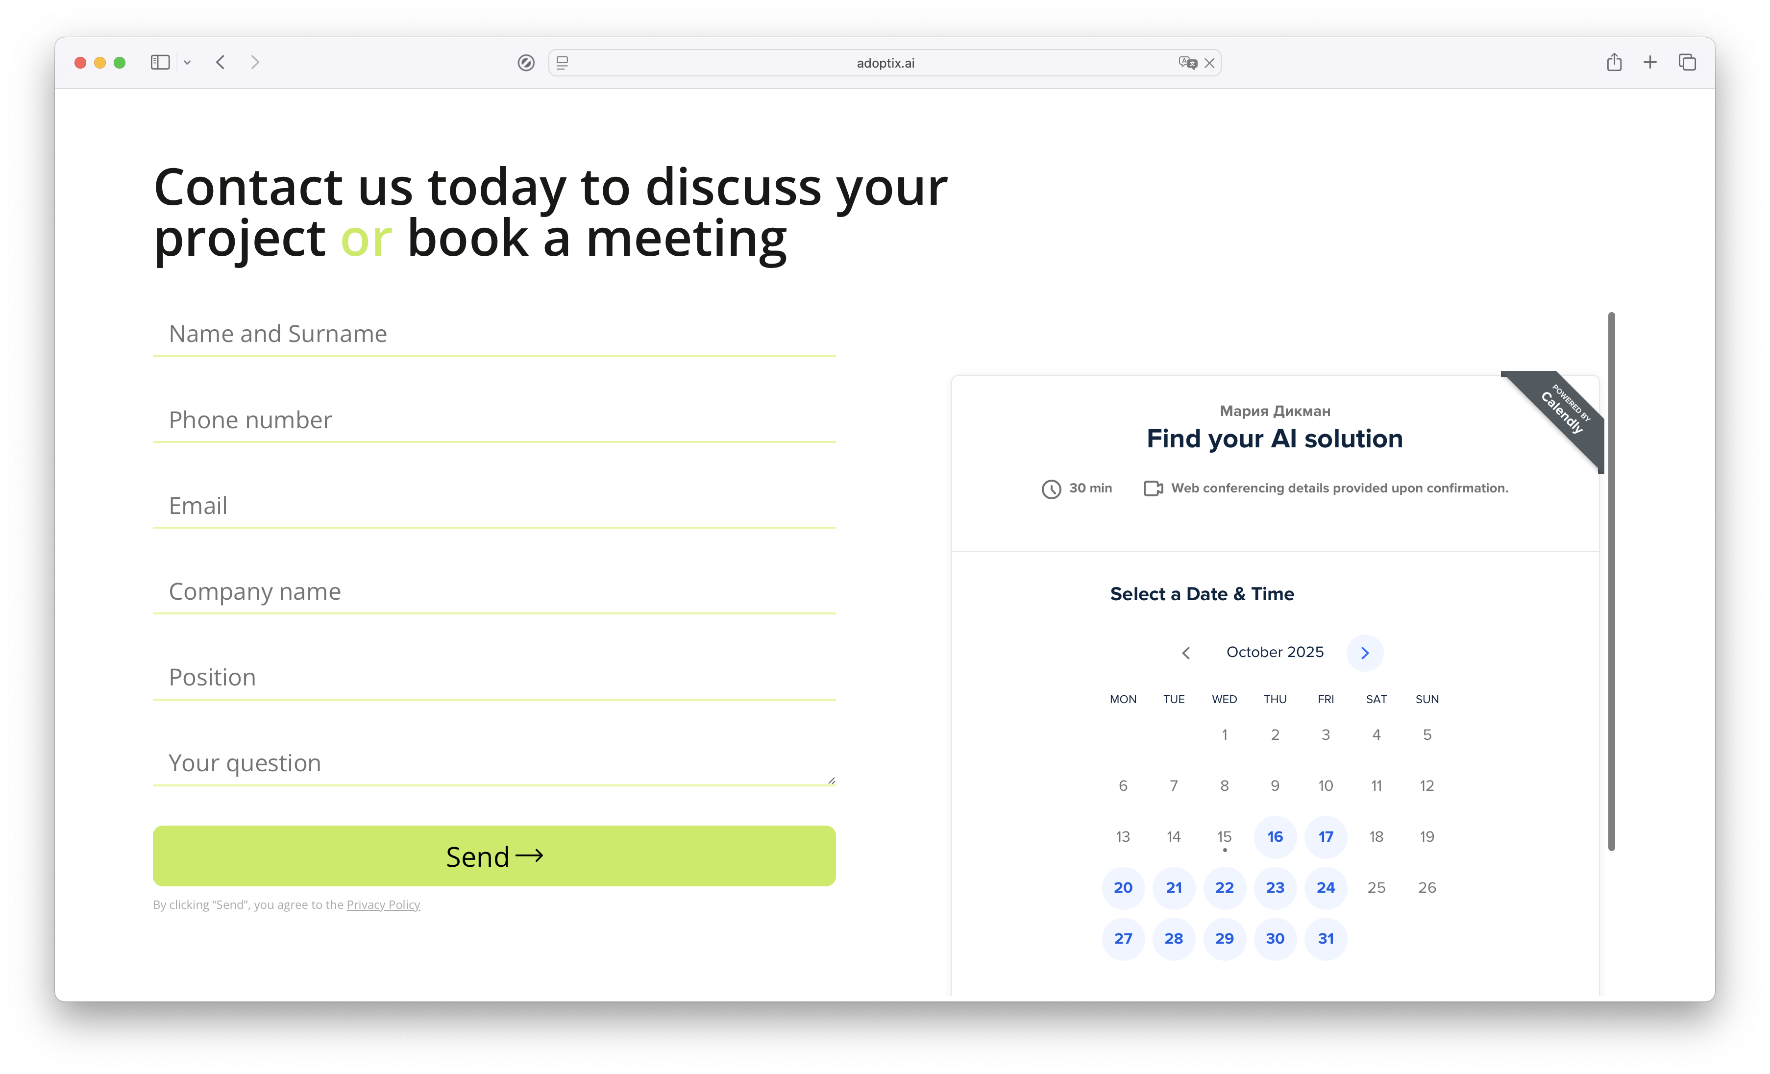This screenshot has width=1770, height=1074.
Task: Stop loading the page
Action: coord(1210,63)
